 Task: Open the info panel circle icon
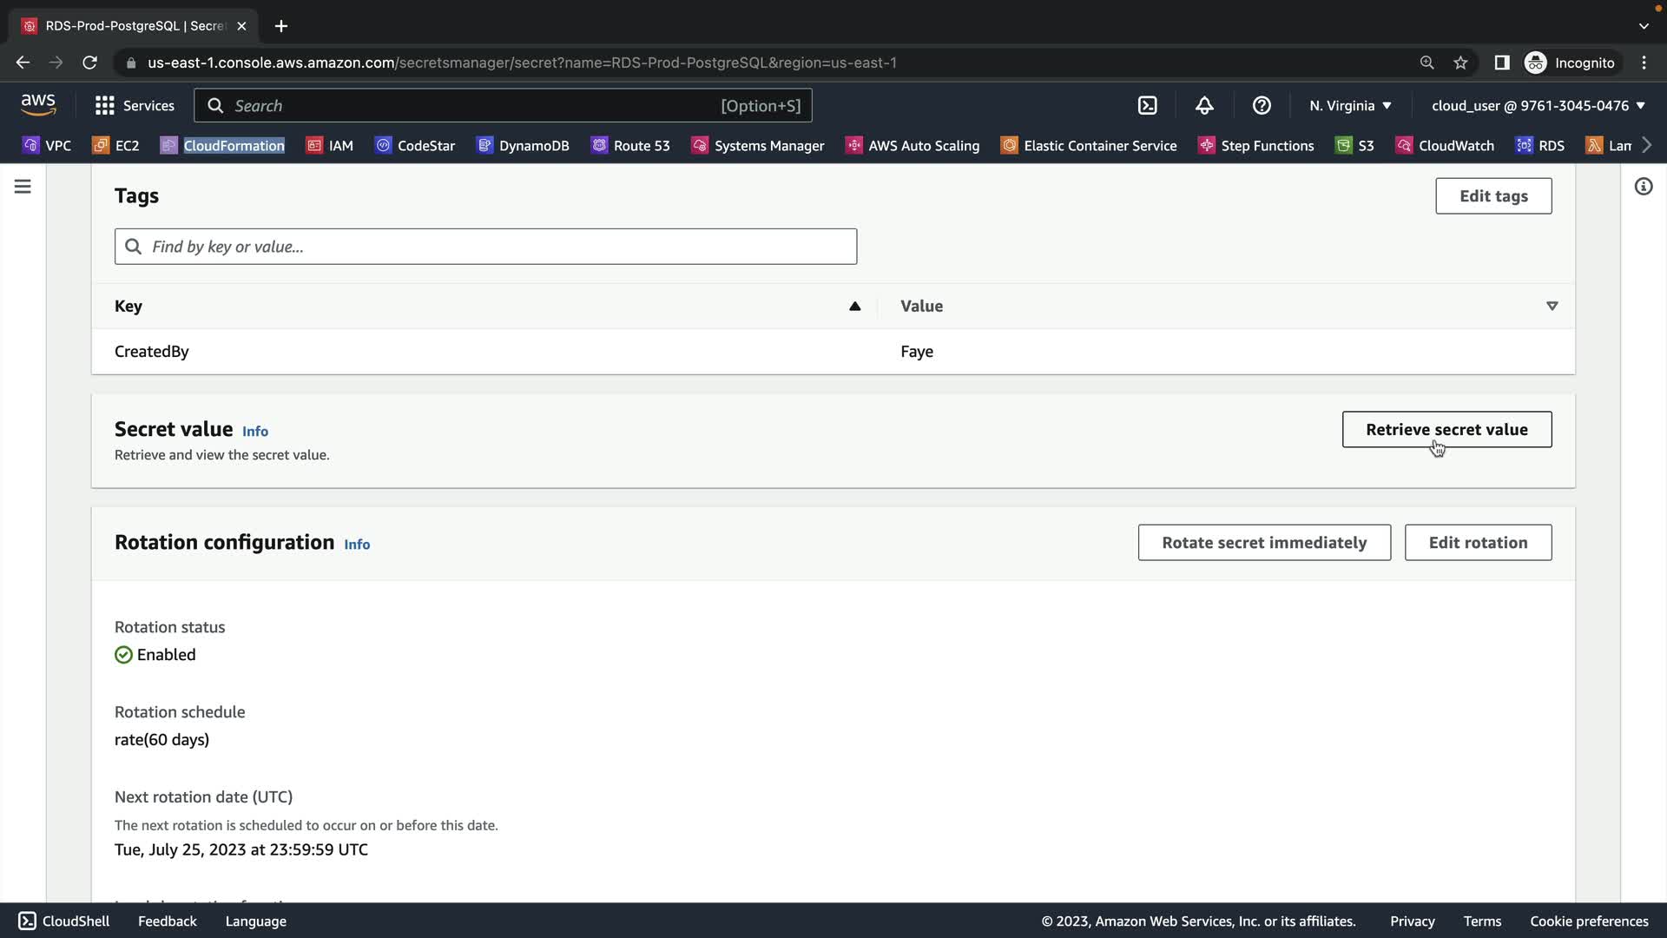1643,187
